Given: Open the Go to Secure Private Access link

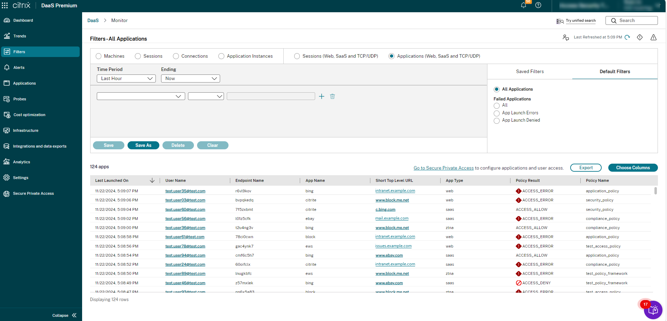Looking at the screenshot, I should click(x=444, y=168).
